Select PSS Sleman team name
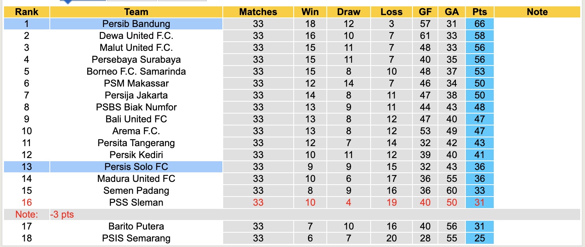The width and height of the screenshot is (585, 247). (x=136, y=203)
